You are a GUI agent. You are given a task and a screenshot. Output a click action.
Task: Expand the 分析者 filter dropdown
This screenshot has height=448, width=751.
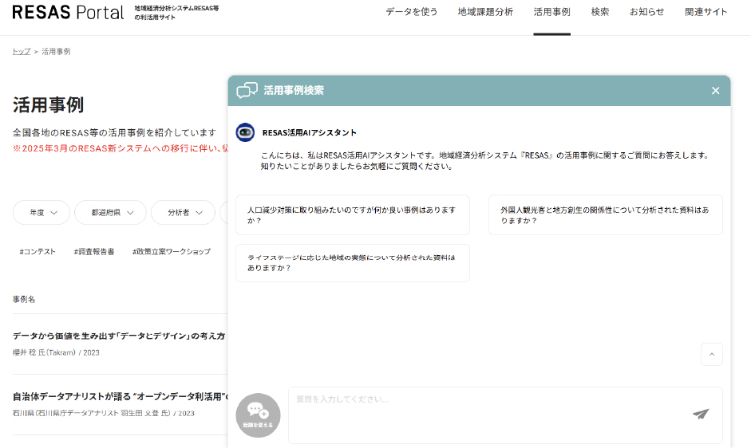click(x=183, y=213)
